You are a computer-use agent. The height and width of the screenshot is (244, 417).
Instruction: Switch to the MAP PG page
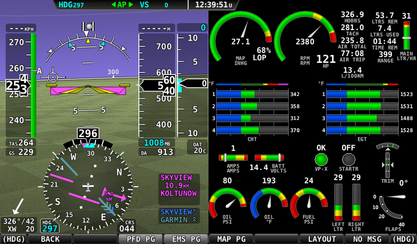(x=230, y=240)
